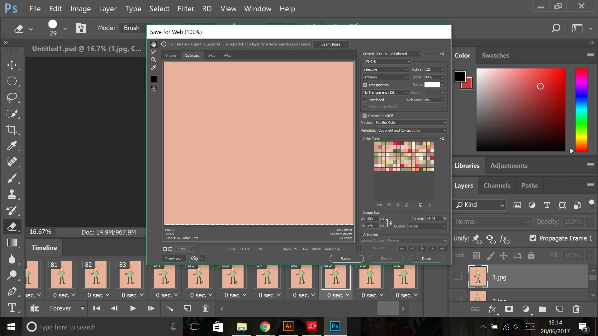Switch to the 2-Up preview tab
The width and height of the screenshot is (598, 336).
[212, 55]
